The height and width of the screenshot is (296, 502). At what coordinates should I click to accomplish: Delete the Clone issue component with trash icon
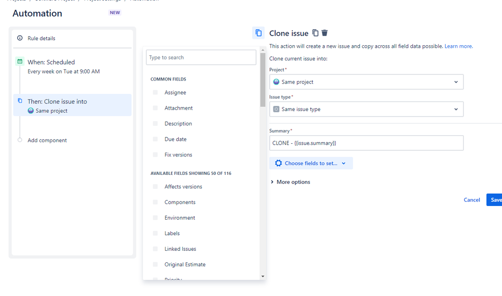(x=325, y=33)
